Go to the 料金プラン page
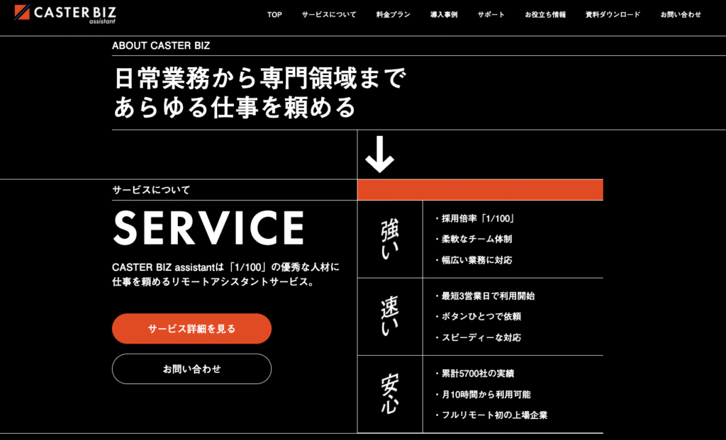The image size is (726, 440). [393, 15]
